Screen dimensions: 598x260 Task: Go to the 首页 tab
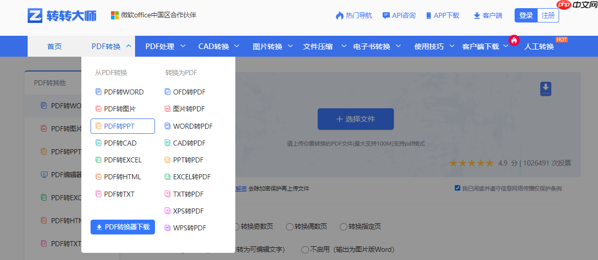click(x=54, y=46)
